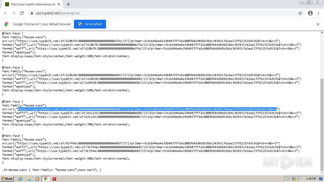Click the .tk-museo-sans rule line

click(52, 170)
